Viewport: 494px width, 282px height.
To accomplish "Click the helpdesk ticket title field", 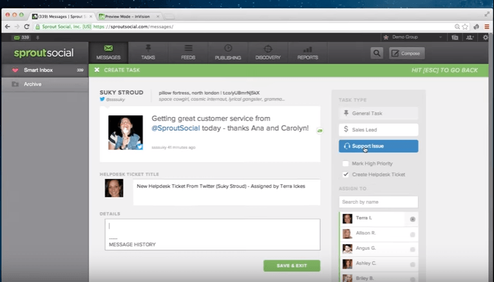I will pos(227,193).
